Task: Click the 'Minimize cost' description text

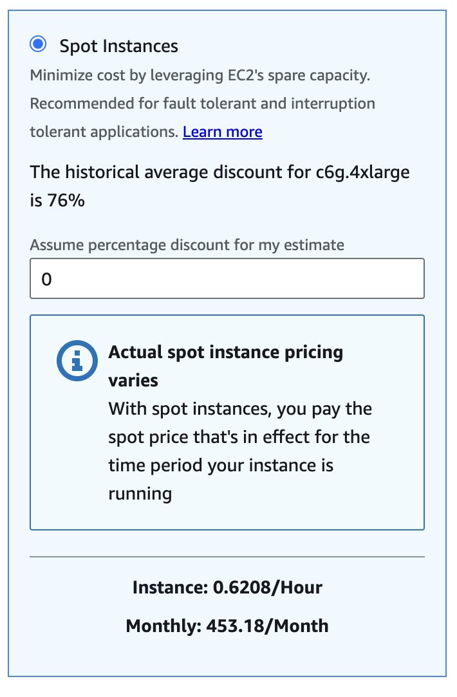Action: 200,75
